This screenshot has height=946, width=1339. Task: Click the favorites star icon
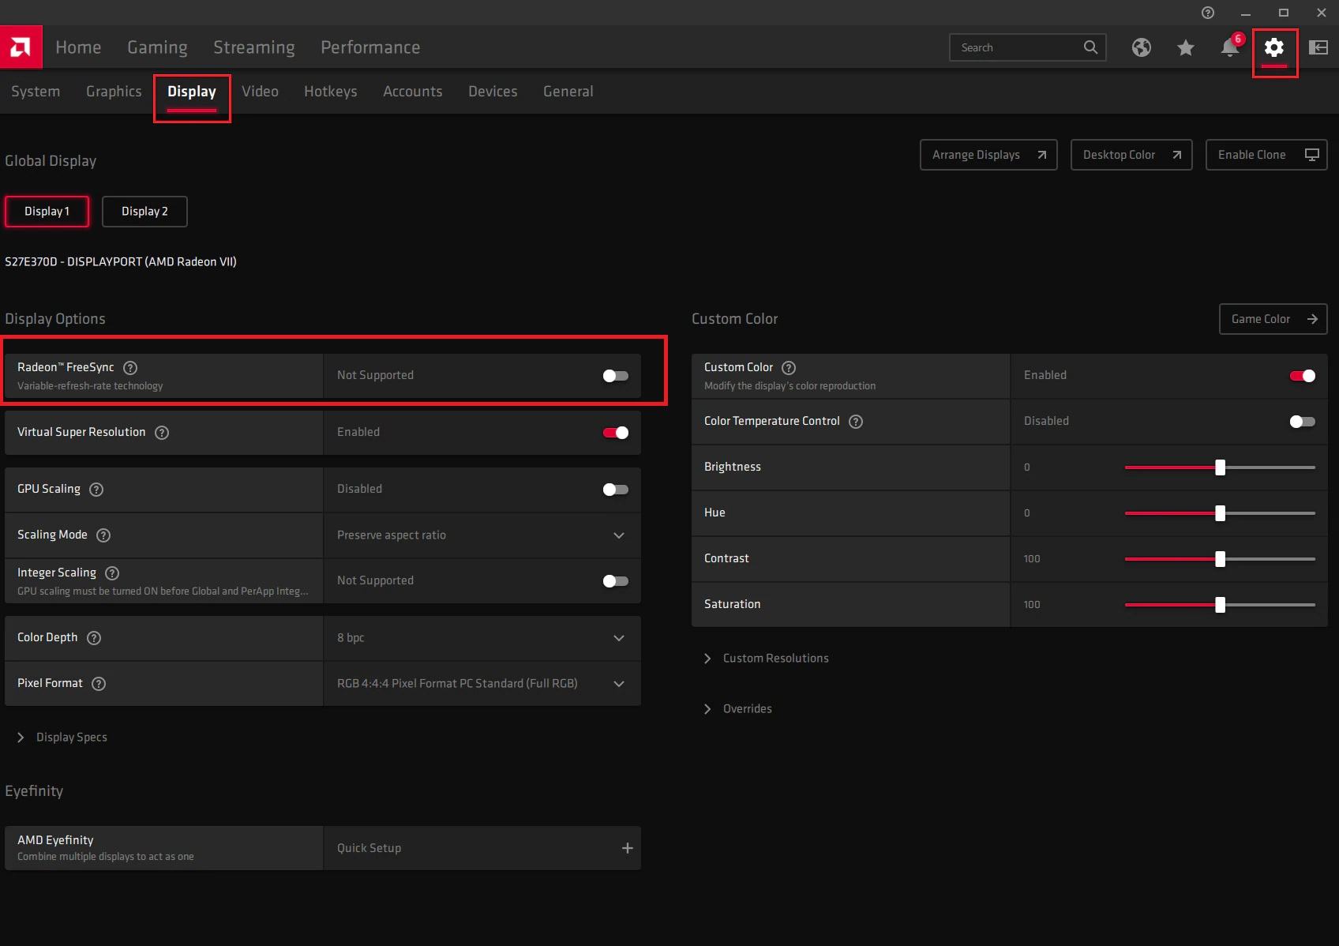pyautogui.click(x=1186, y=47)
